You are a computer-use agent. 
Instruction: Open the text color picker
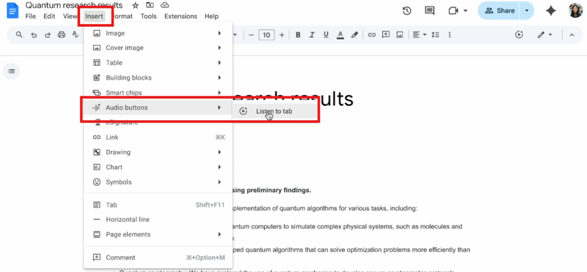(x=340, y=35)
